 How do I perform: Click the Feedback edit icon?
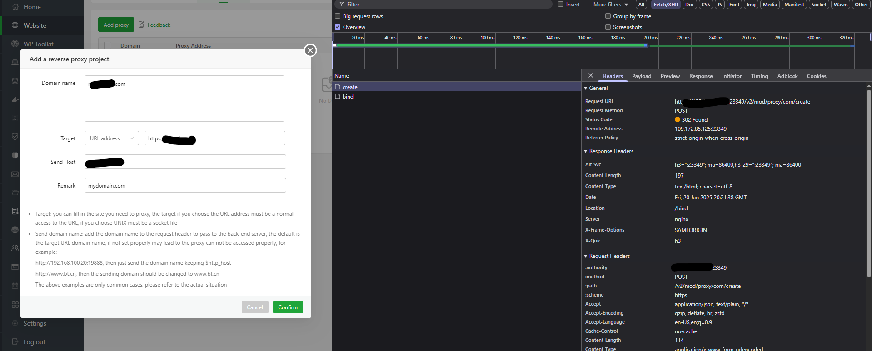(141, 25)
